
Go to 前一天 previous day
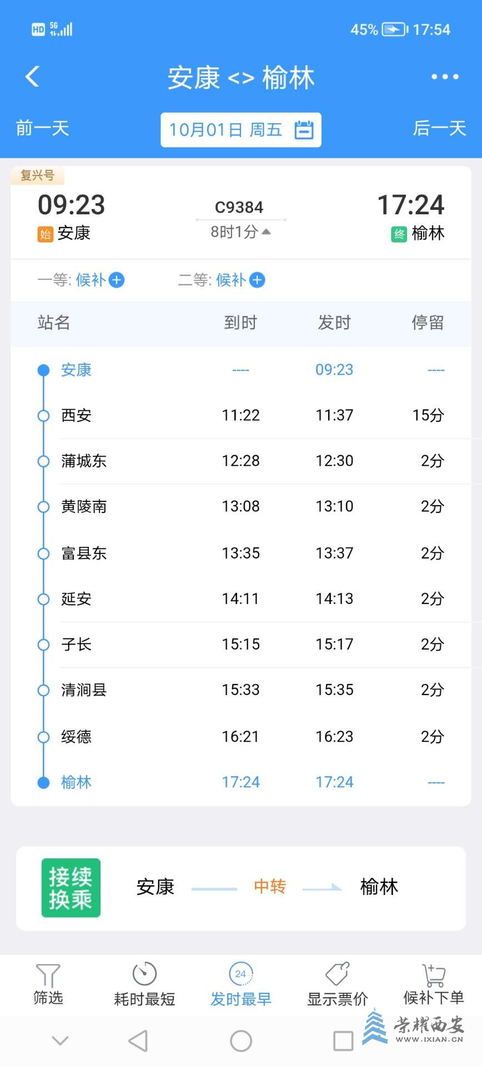click(x=43, y=129)
